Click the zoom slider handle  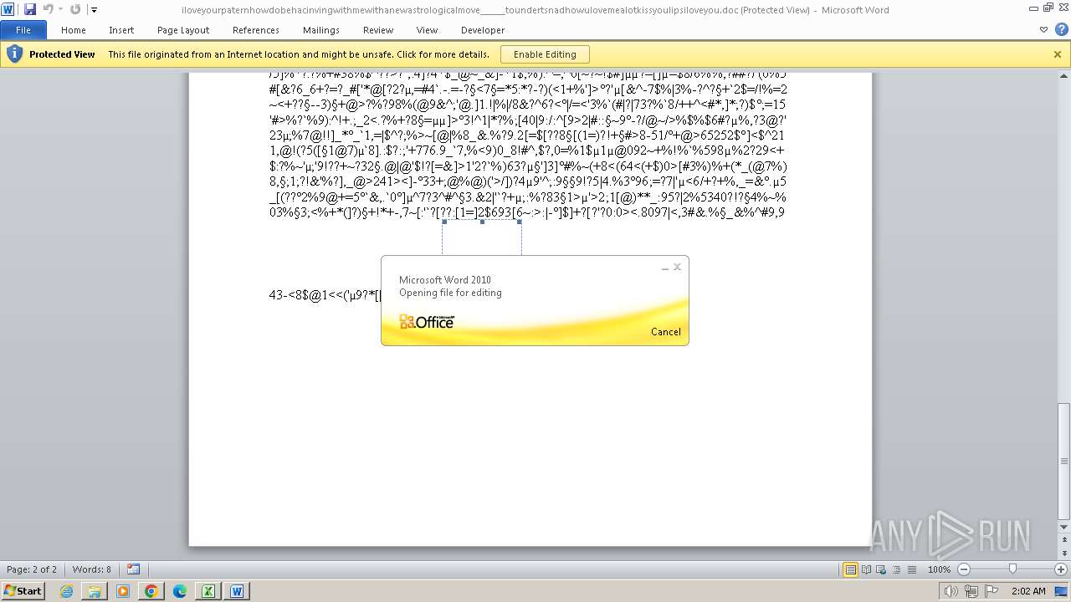[x=1012, y=569]
